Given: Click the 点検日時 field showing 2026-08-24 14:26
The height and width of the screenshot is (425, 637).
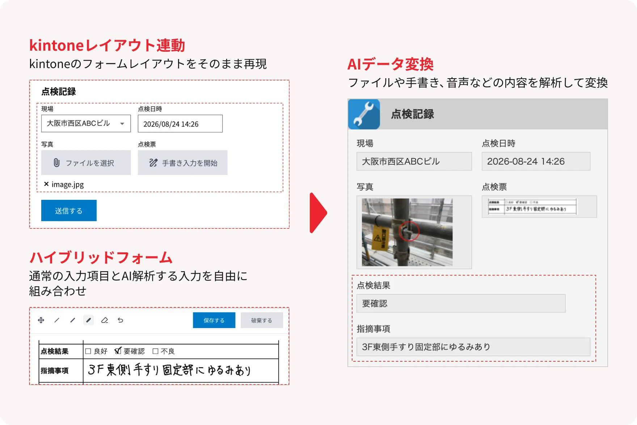Looking at the screenshot, I should tap(536, 161).
